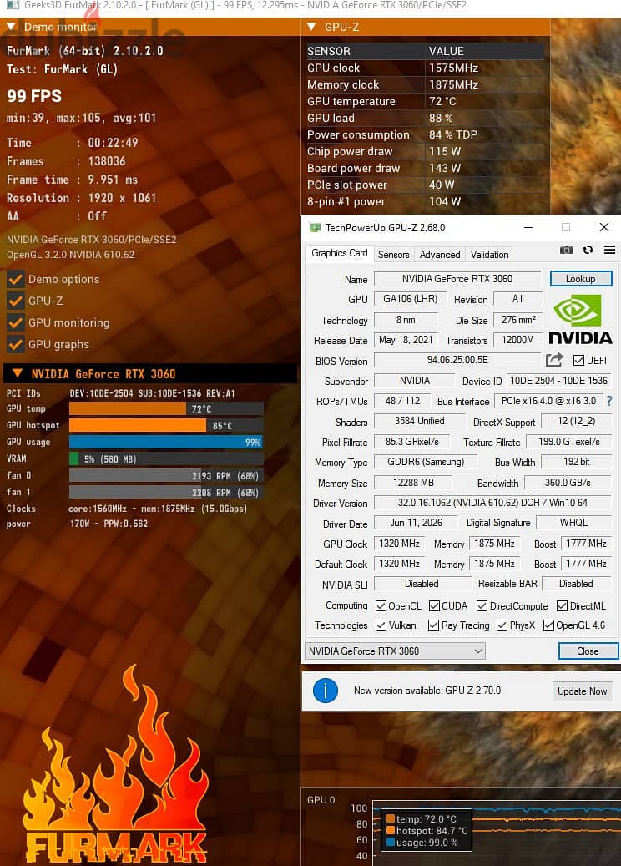621x866 pixels.
Task: Click the Update Now button
Action: click(582, 691)
